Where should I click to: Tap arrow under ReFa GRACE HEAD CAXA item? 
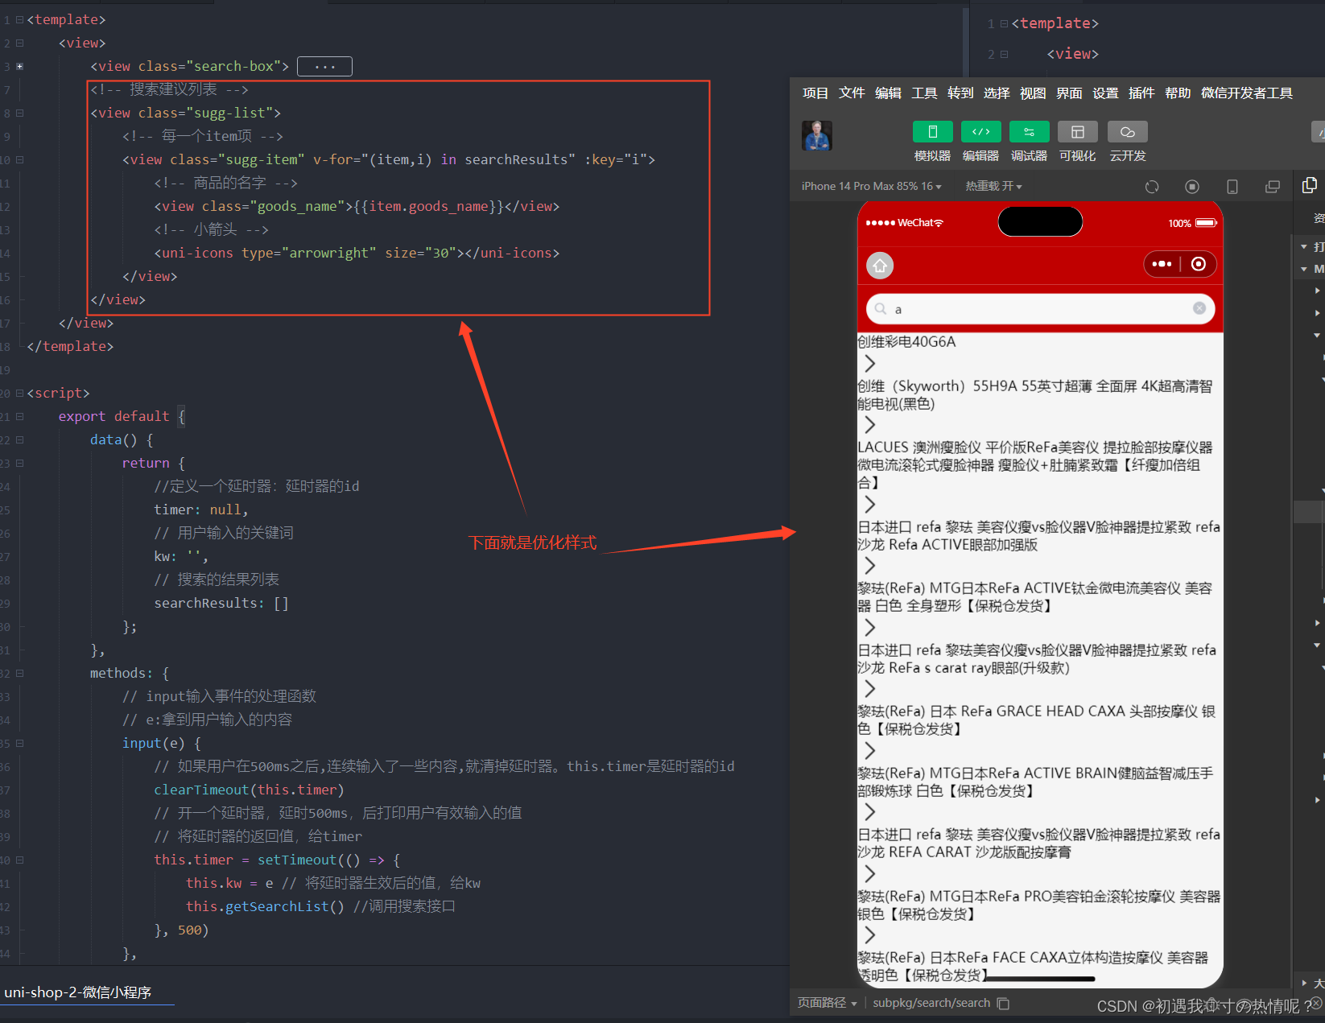click(x=869, y=750)
